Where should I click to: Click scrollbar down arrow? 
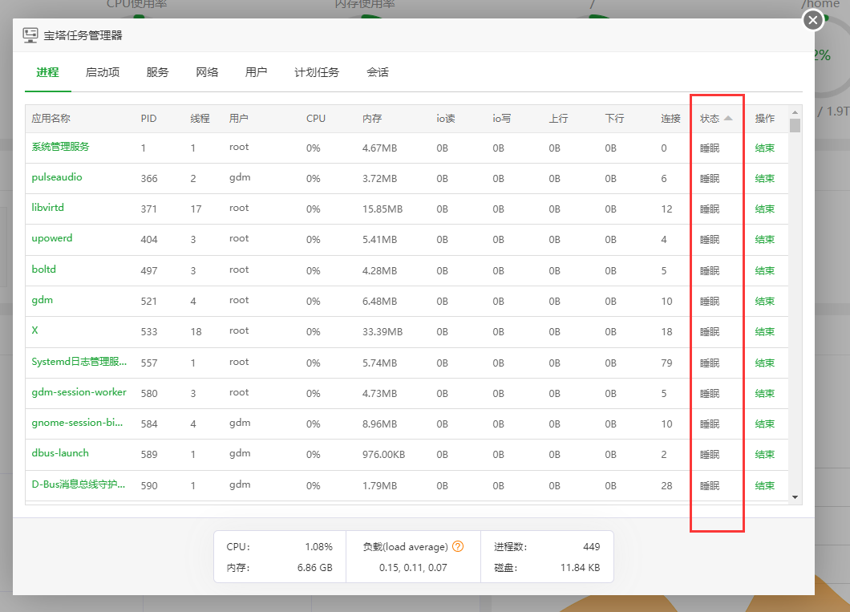[795, 497]
